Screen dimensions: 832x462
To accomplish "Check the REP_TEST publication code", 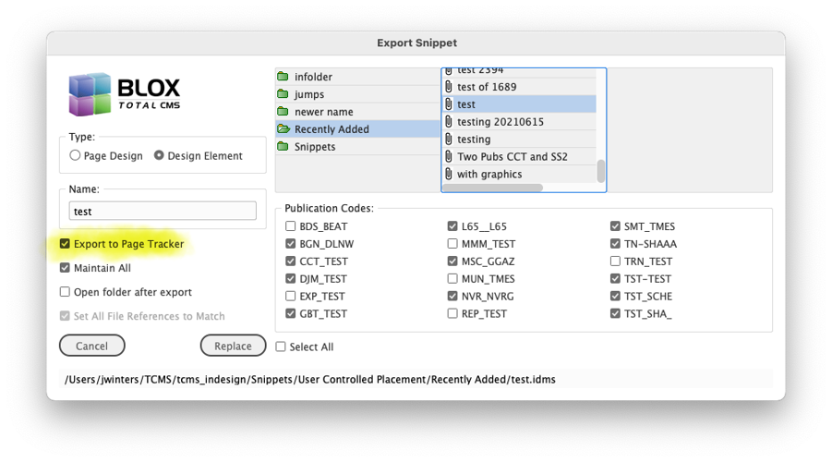I will click(452, 313).
